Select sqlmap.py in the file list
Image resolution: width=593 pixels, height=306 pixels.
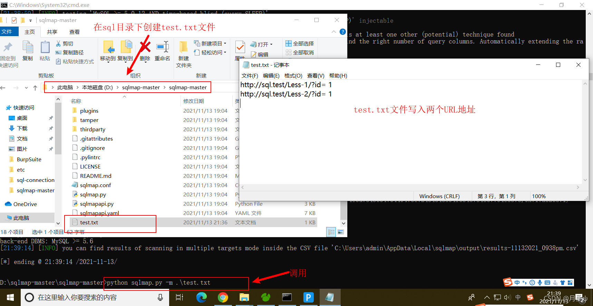(x=193, y=194)
